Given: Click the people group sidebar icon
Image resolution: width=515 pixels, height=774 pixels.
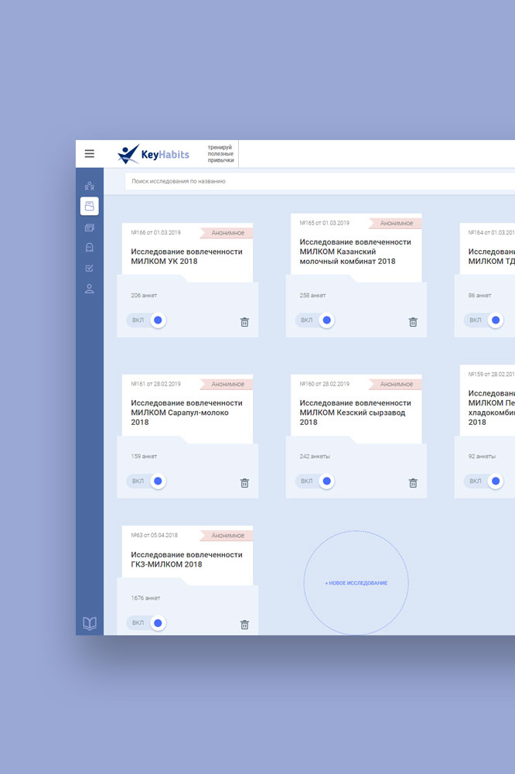Looking at the screenshot, I should pos(90,186).
